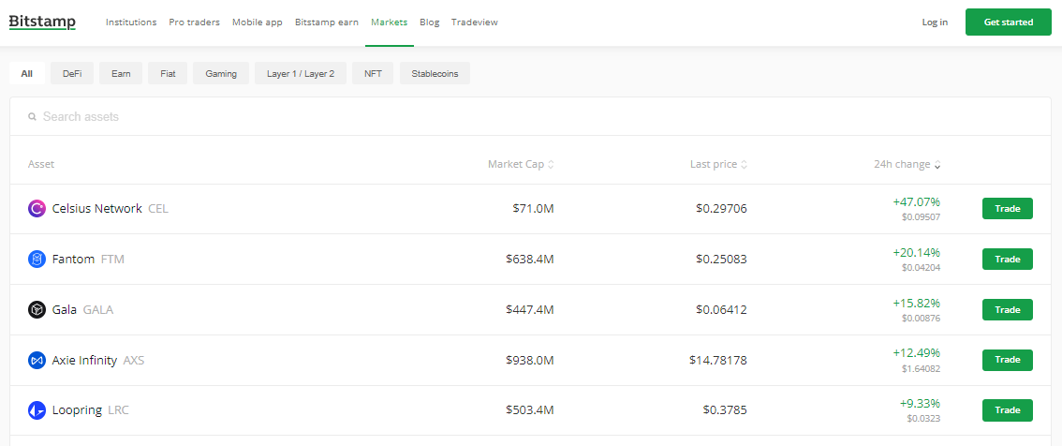Trade Loopring LRC
This screenshot has width=1062, height=446.
coord(1007,410)
